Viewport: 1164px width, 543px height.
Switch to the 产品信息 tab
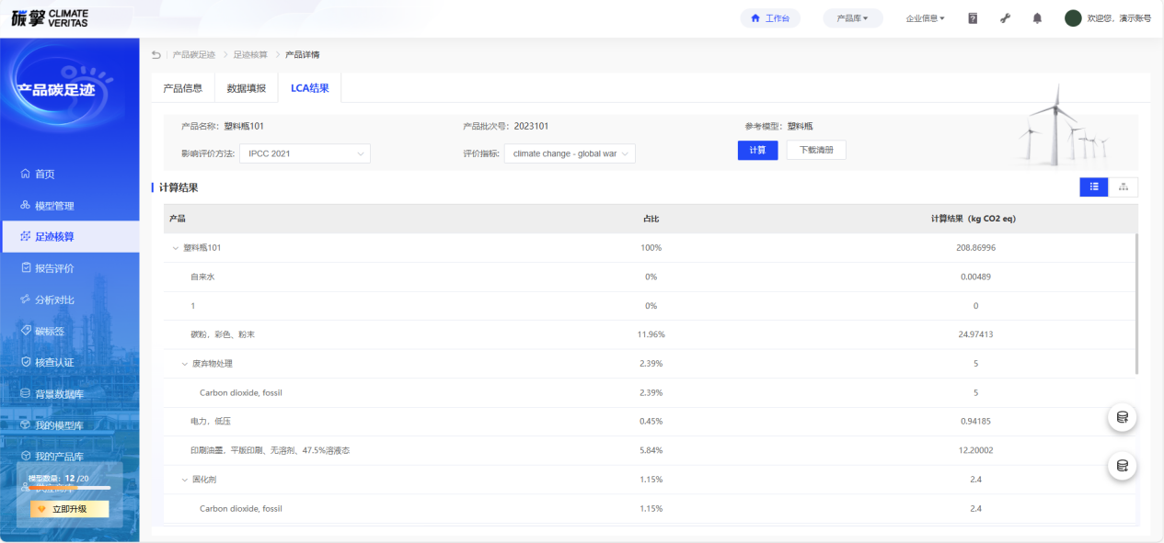(182, 88)
